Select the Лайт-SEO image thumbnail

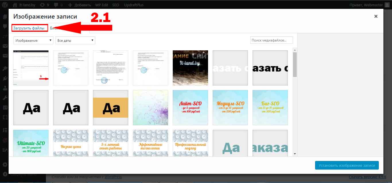coord(190,108)
